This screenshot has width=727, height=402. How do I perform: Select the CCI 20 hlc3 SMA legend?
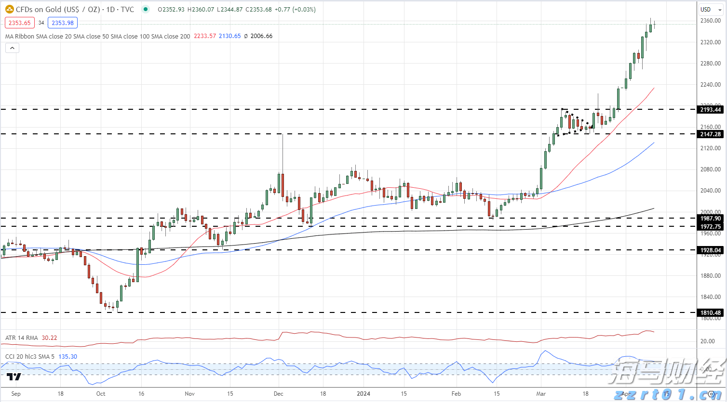[x=30, y=357]
